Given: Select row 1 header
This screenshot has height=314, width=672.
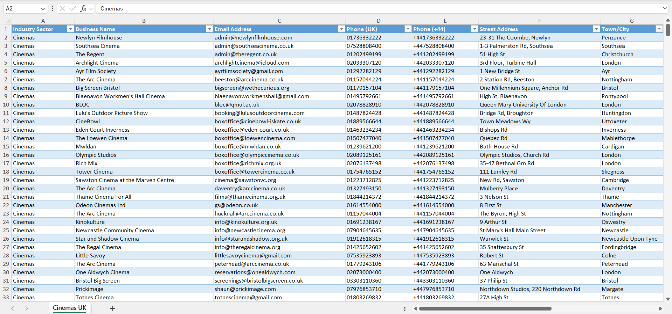Looking at the screenshot, I should 6,29.
